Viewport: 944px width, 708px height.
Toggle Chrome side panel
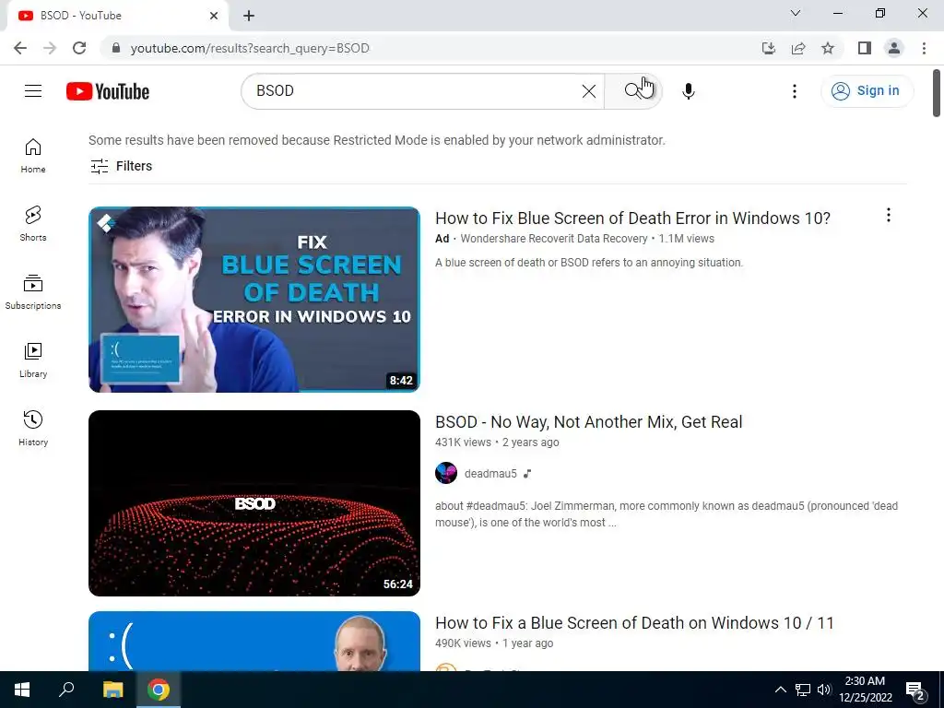pos(865,48)
